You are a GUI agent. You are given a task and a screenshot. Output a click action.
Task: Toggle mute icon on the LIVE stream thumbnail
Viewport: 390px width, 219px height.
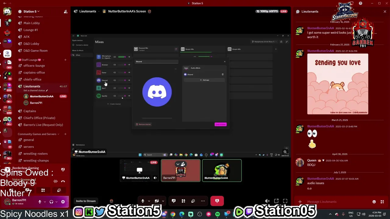(x=155, y=178)
